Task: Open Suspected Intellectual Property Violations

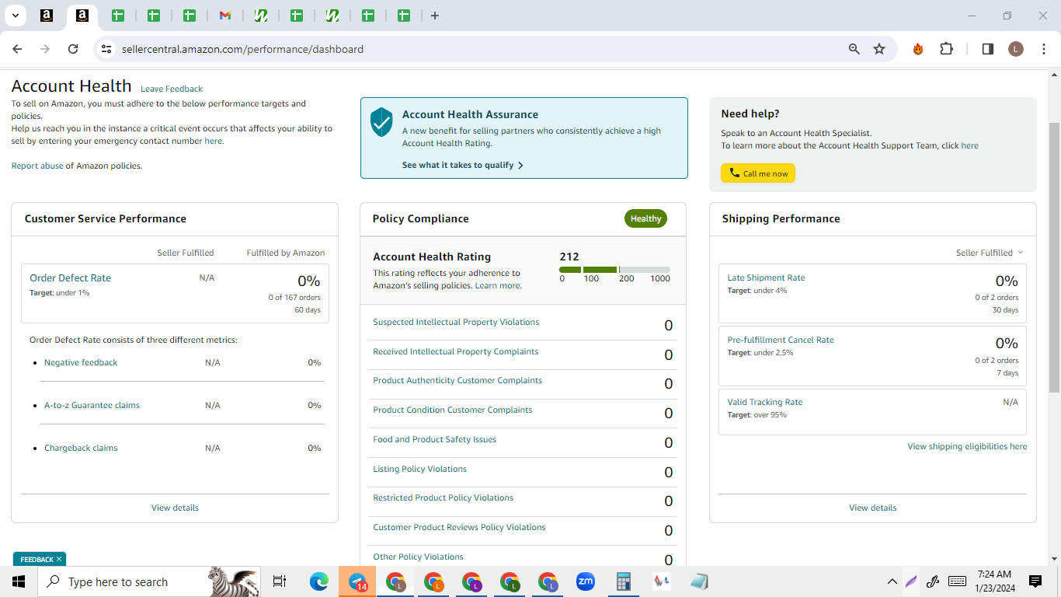Action: (456, 322)
